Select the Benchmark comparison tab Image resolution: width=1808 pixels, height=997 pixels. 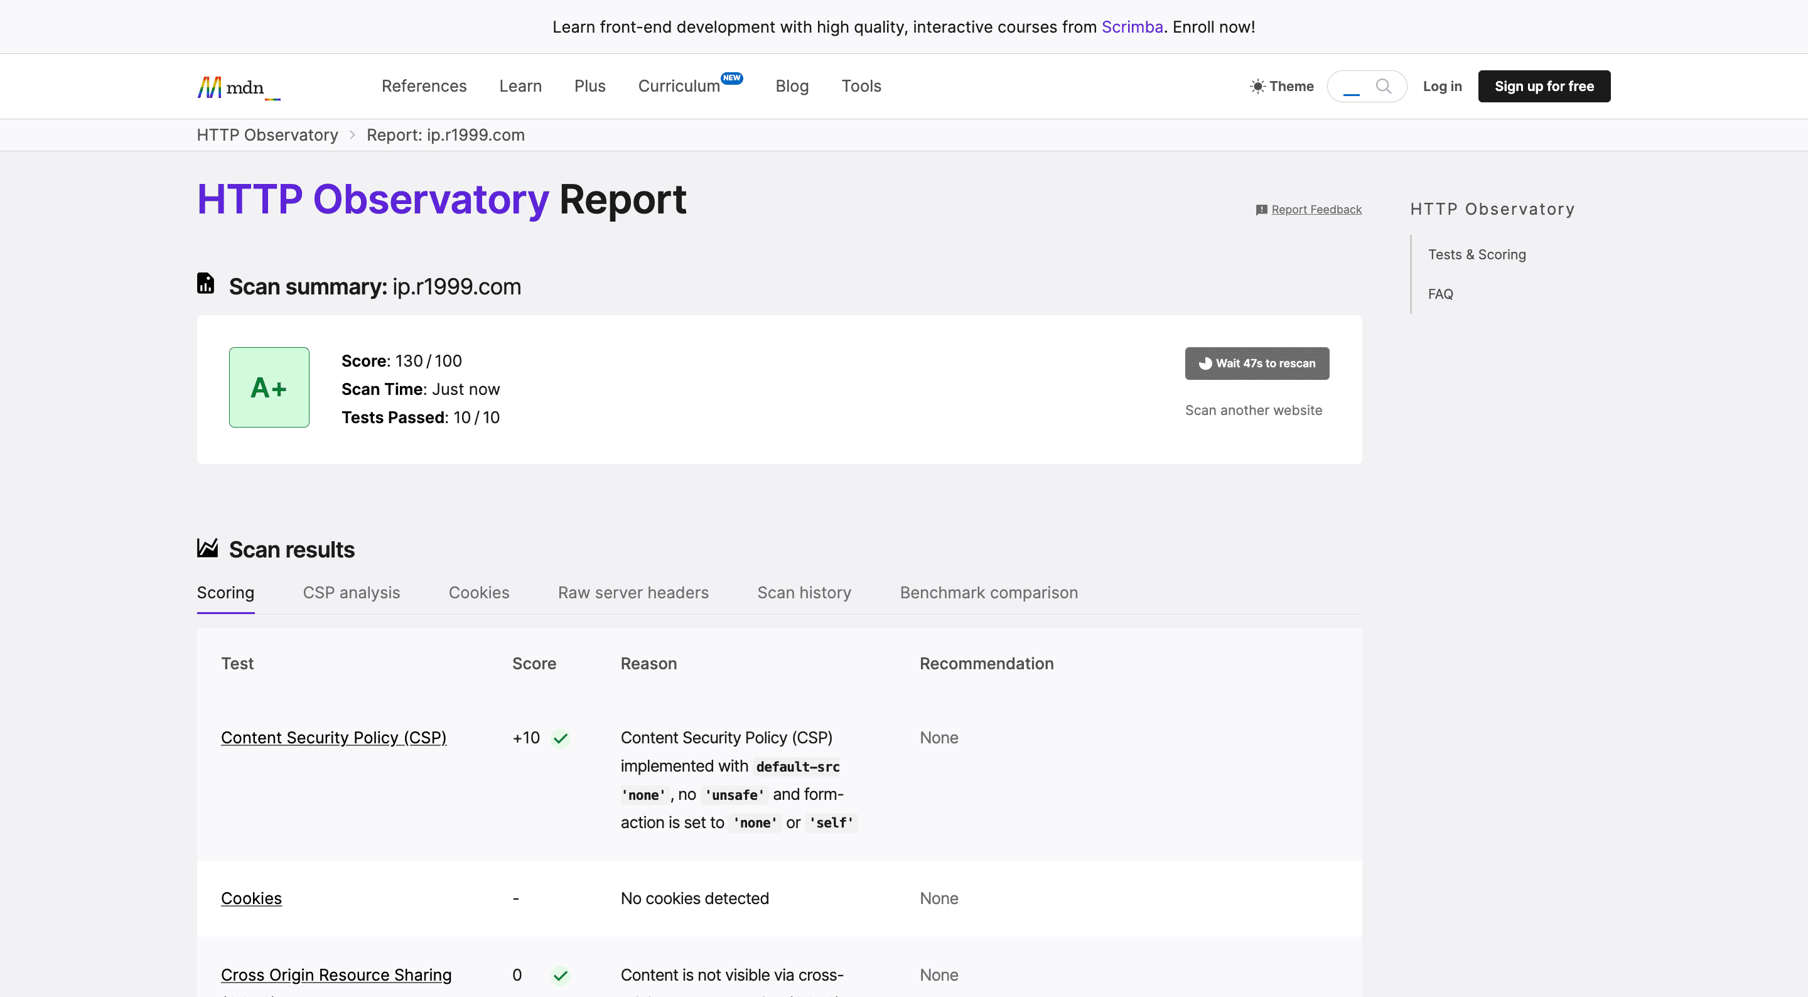tap(988, 593)
